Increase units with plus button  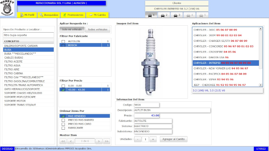[153, 139]
